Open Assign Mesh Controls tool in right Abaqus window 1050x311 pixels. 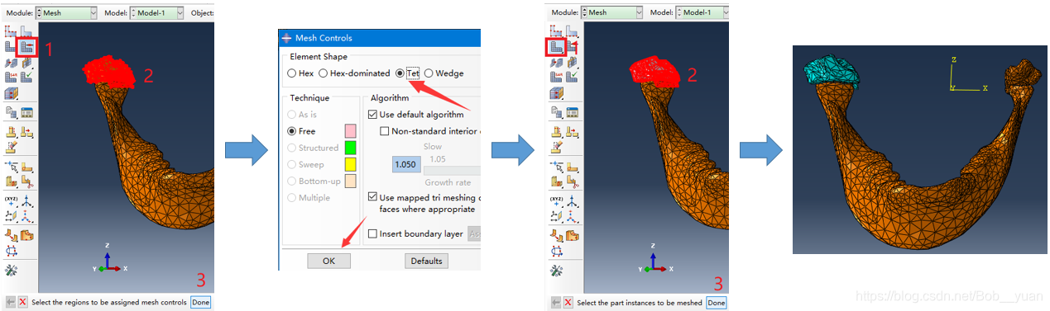(x=571, y=47)
